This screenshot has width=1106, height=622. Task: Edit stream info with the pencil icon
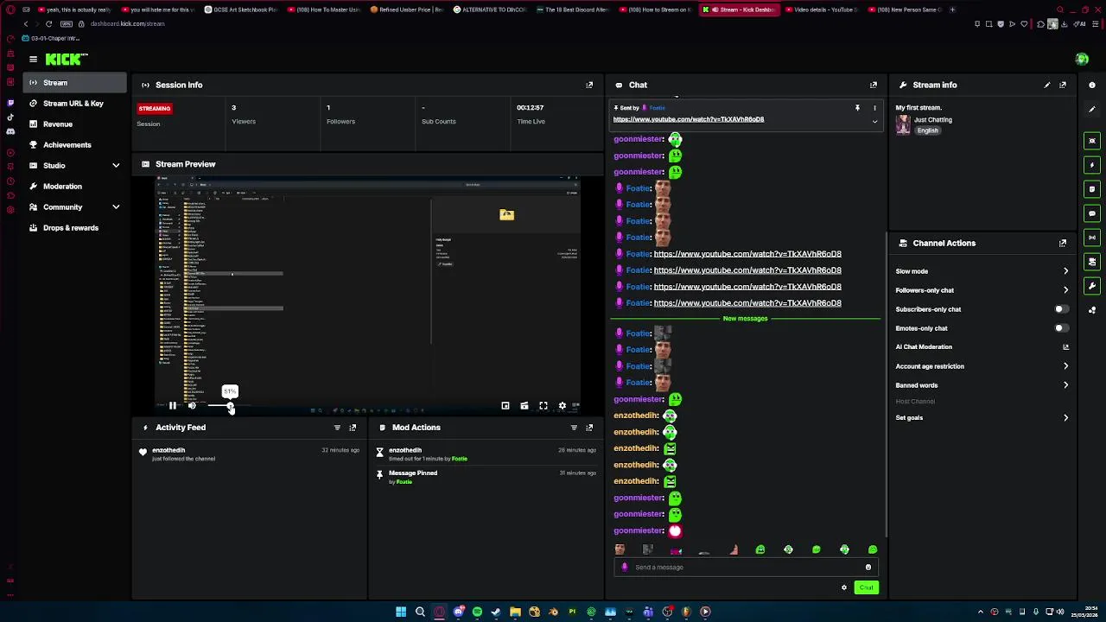click(x=1047, y=85)
